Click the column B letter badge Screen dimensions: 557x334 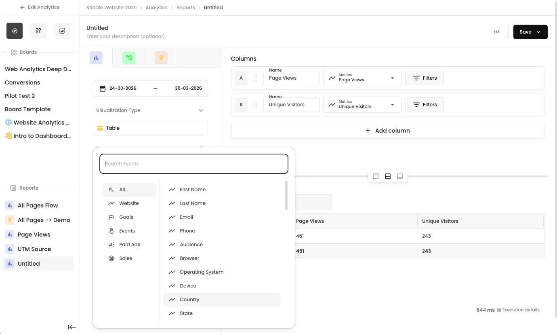[x=241, y=105]
